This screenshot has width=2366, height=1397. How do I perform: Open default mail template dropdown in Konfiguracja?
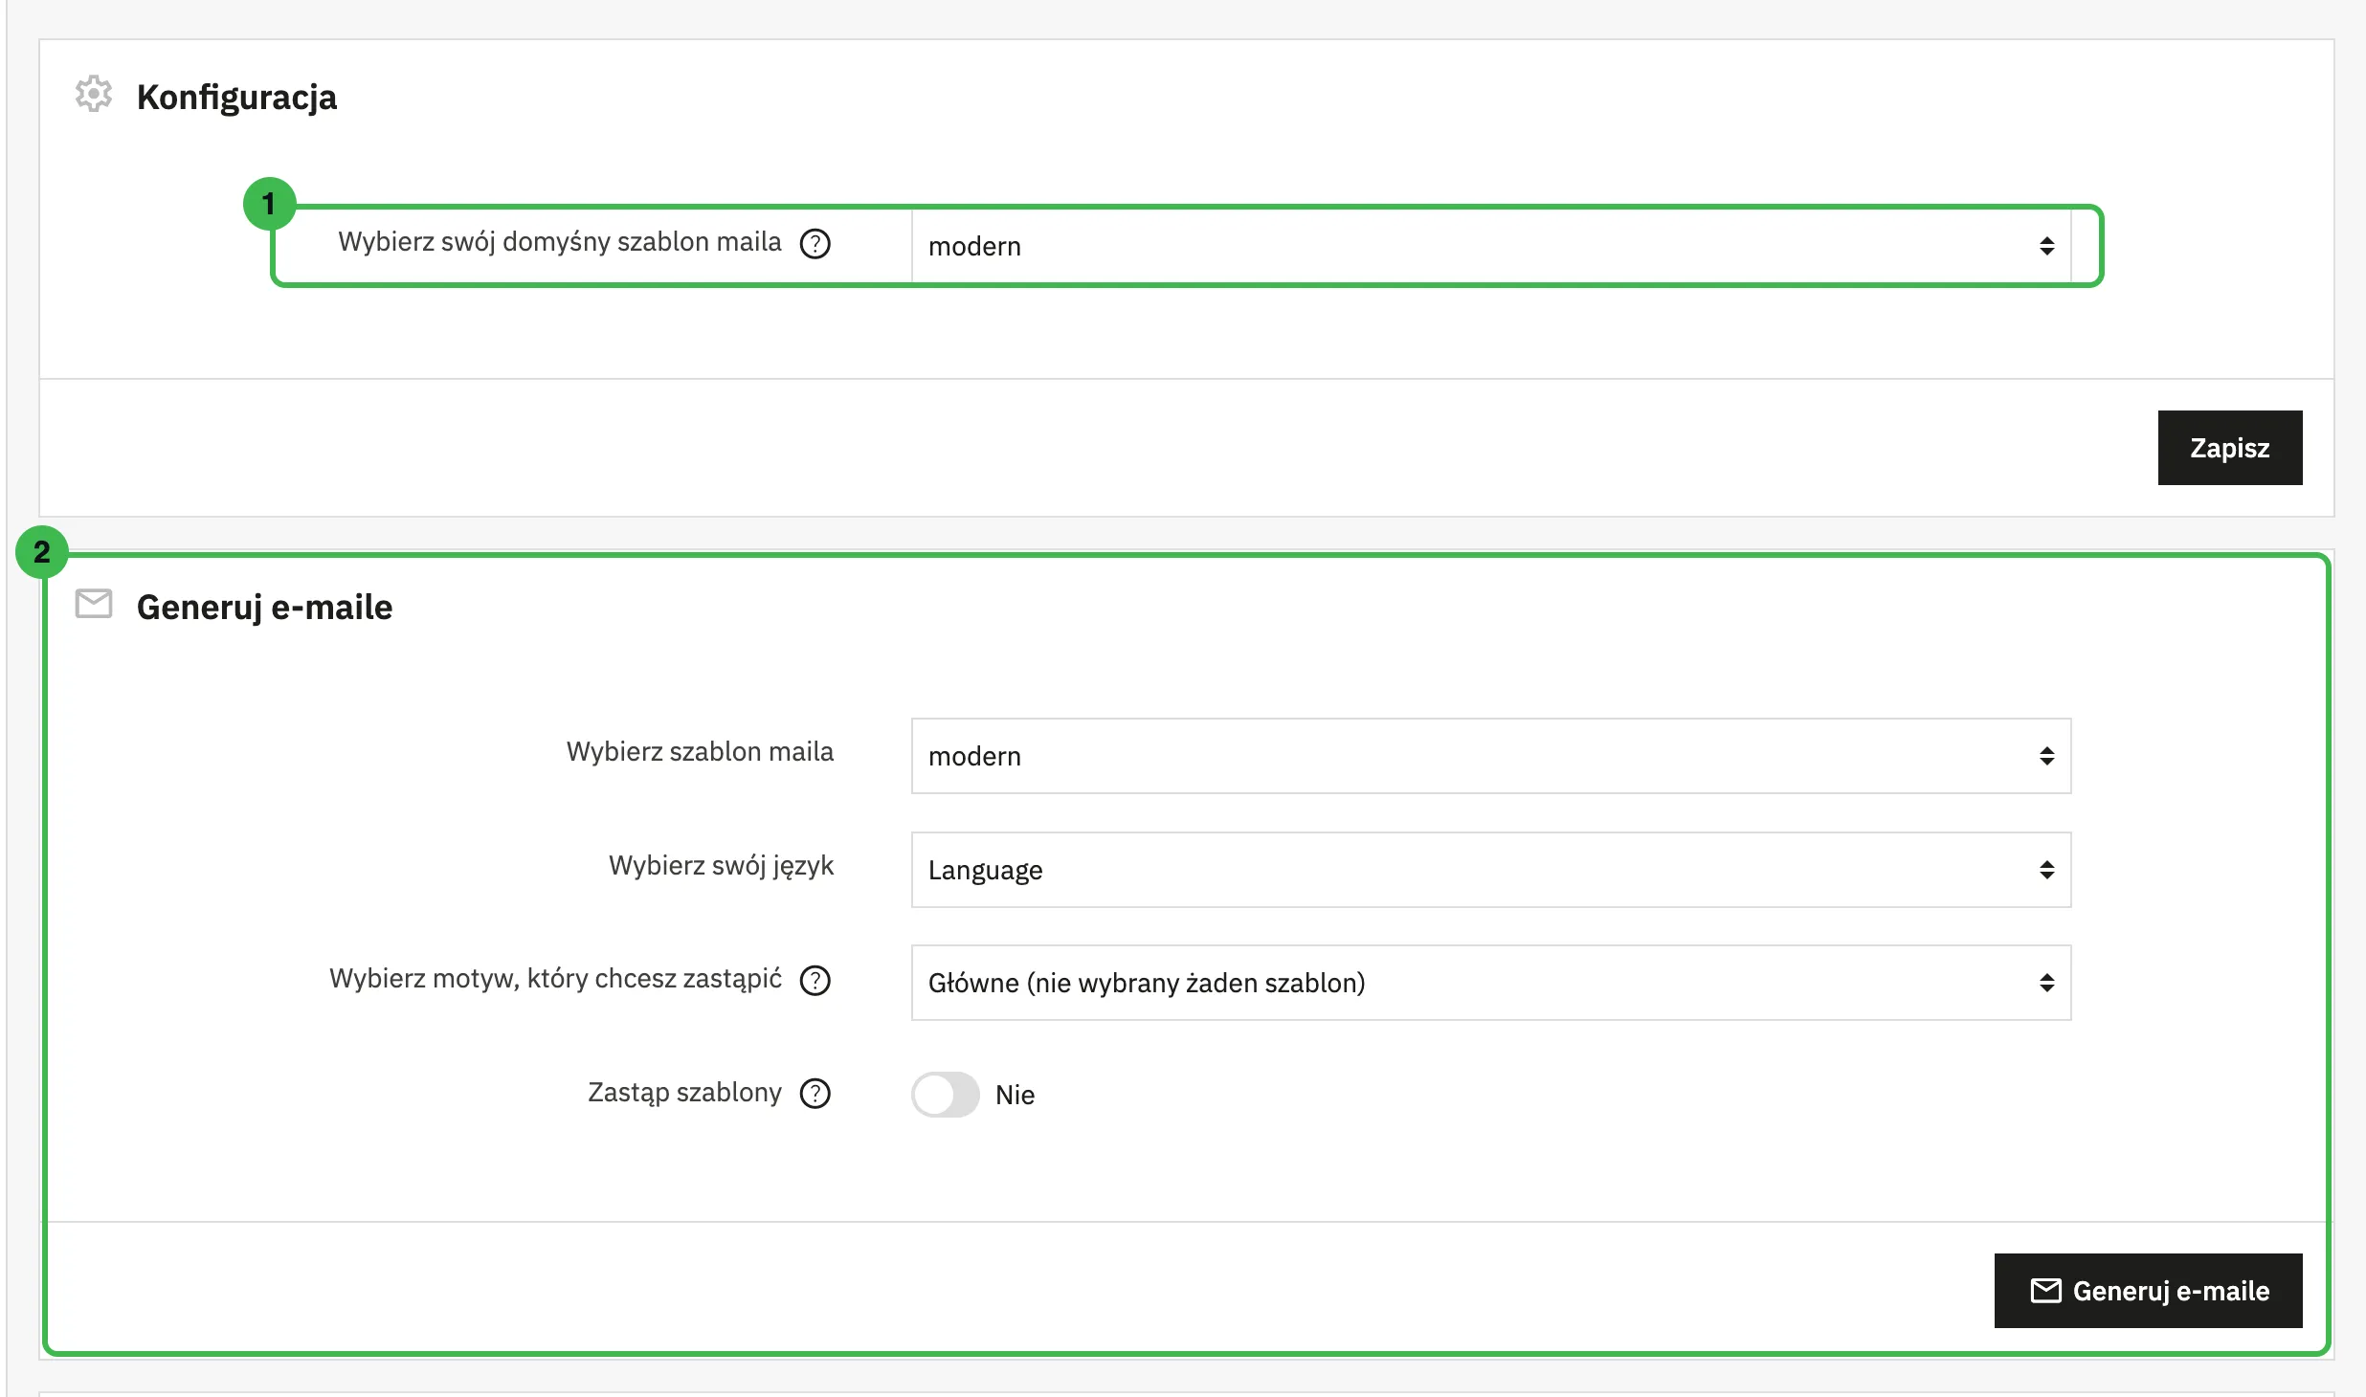1491,246
